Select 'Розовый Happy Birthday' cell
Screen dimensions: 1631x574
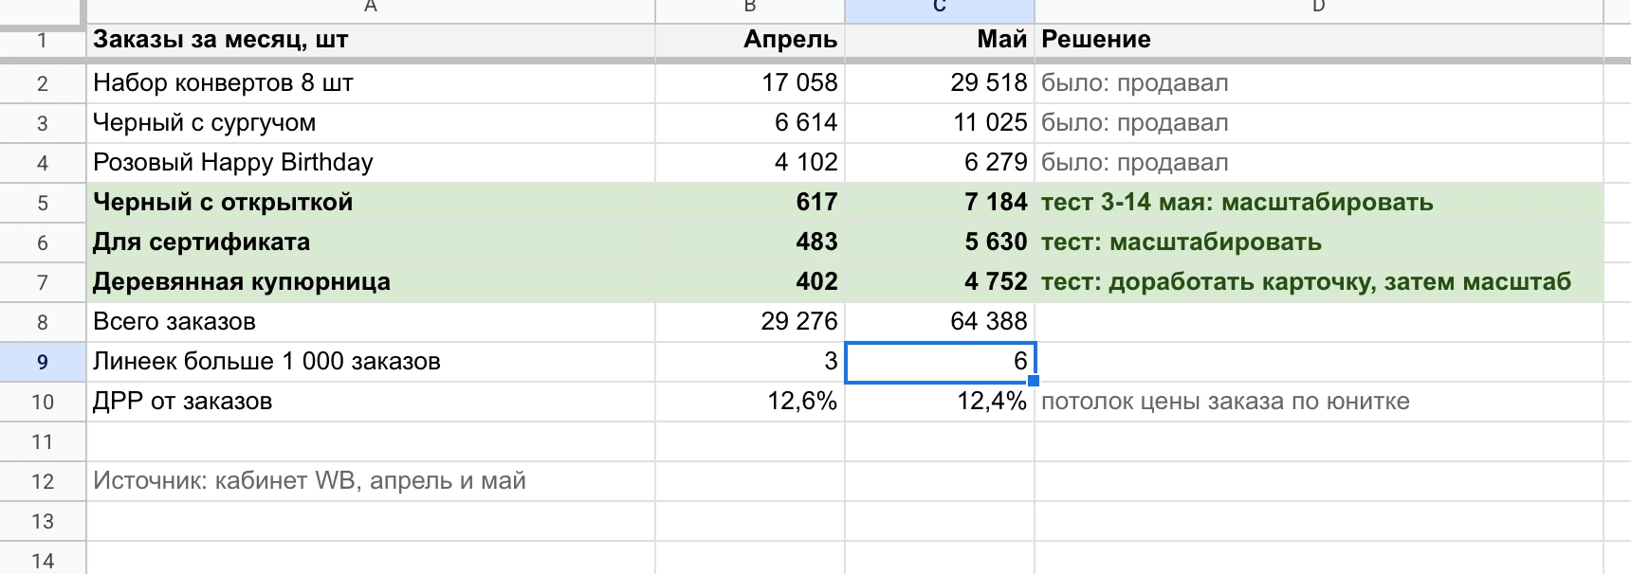pos(370,163)
